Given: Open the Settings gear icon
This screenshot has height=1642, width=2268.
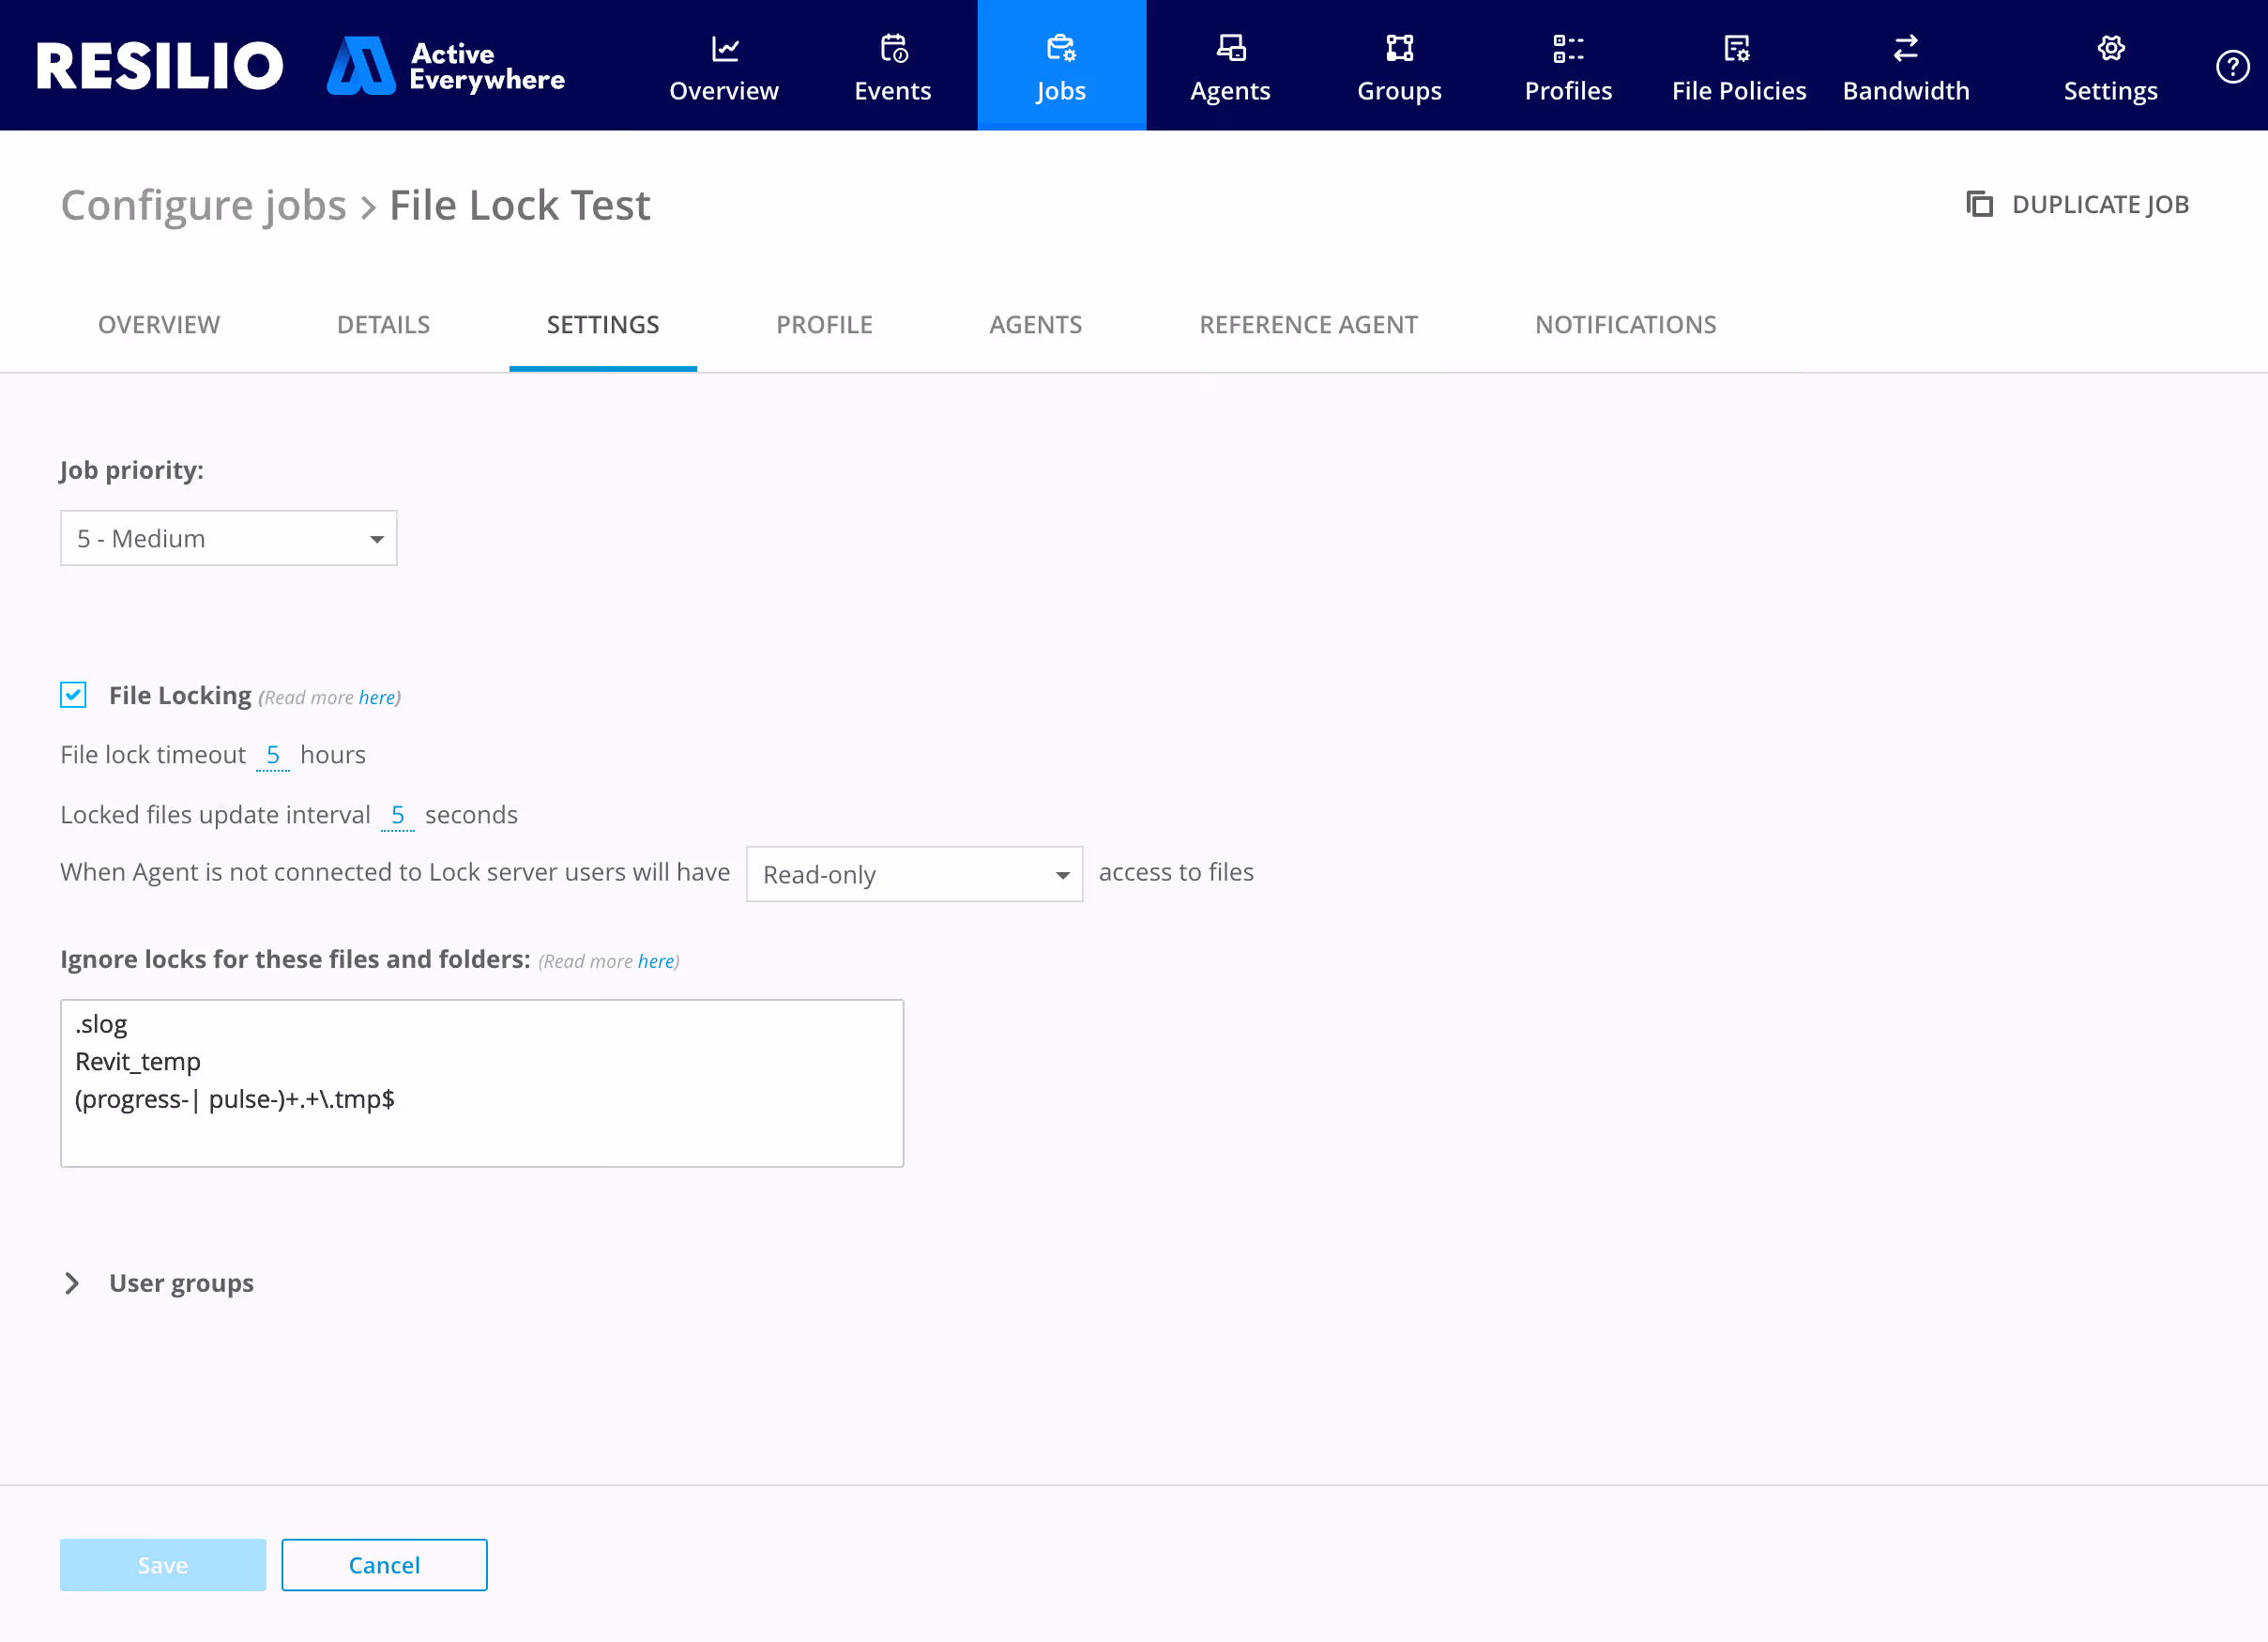Looking at the screenshot, I should [x=2110, y=48].
